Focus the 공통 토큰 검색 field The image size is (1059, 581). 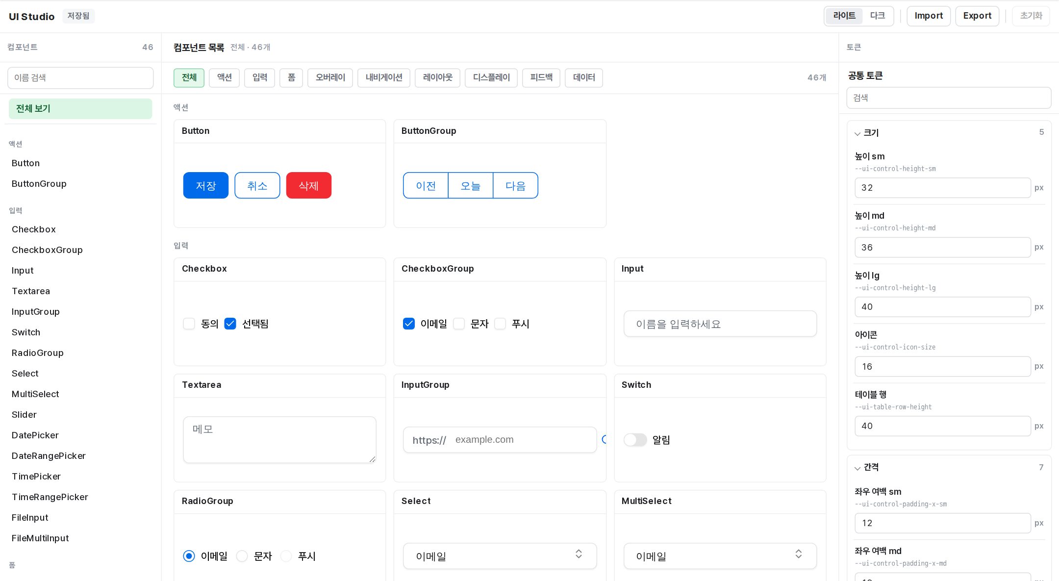949,98
